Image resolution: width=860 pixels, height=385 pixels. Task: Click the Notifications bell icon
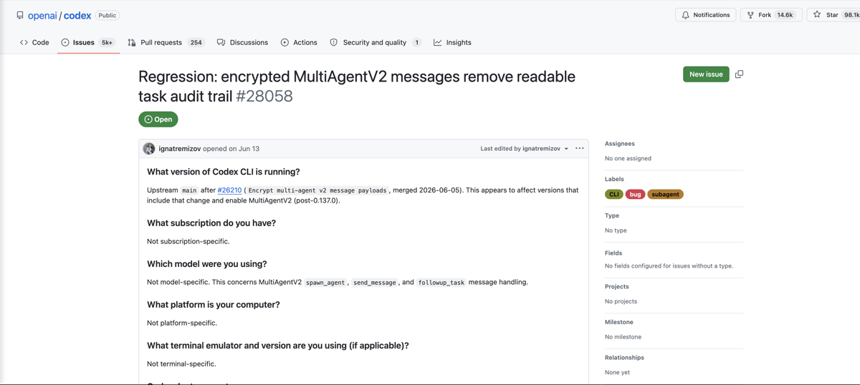pos(686,14)
